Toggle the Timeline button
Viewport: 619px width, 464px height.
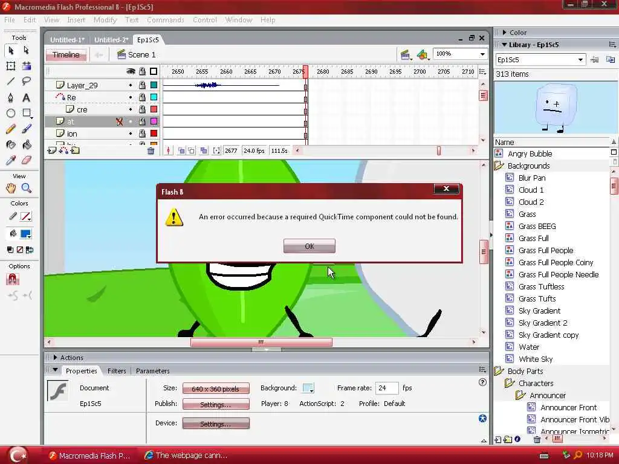click(66, 55)
